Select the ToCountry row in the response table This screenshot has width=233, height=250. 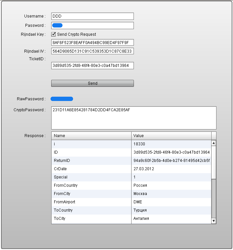coord(132,211)
